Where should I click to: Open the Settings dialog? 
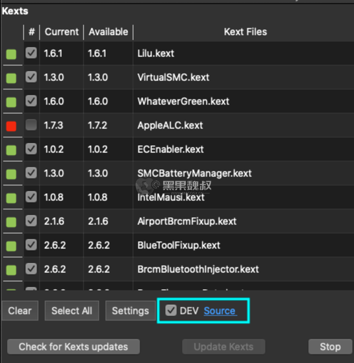pyautogui.click(x=130, y=311)
